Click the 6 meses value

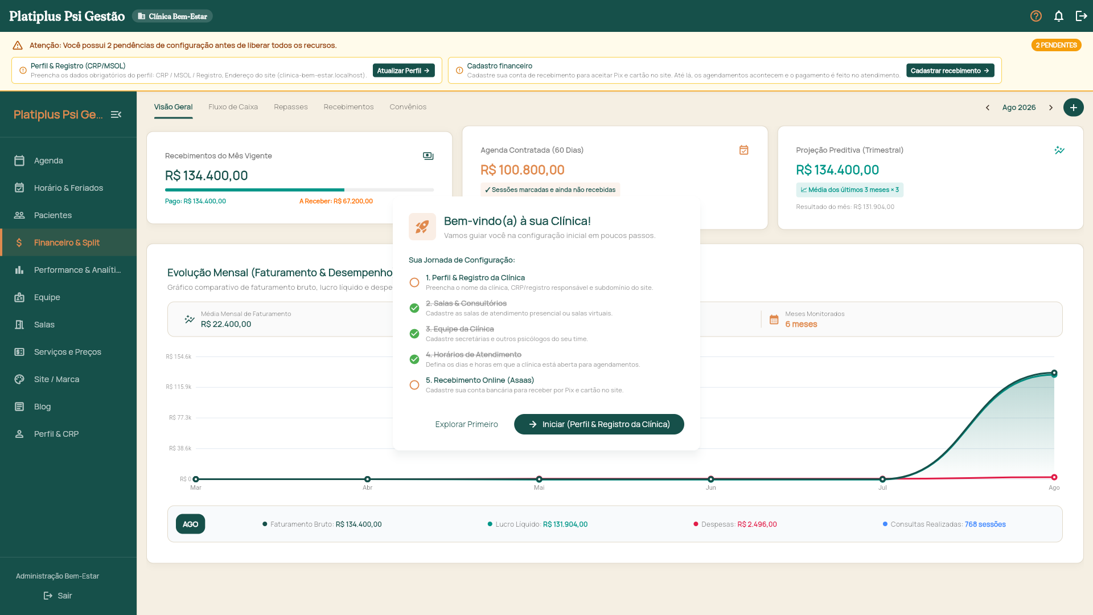coord(801,324)
